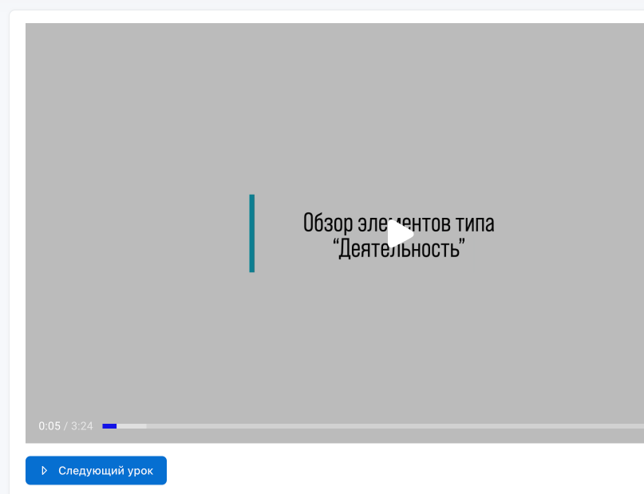This screenshot has height=494, width=644.
Task: Play the video with the center play icon
Action: tap(400, 234)
